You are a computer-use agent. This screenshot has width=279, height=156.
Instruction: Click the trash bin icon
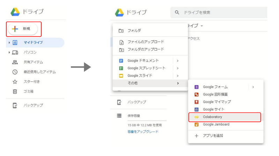(15, 92)
